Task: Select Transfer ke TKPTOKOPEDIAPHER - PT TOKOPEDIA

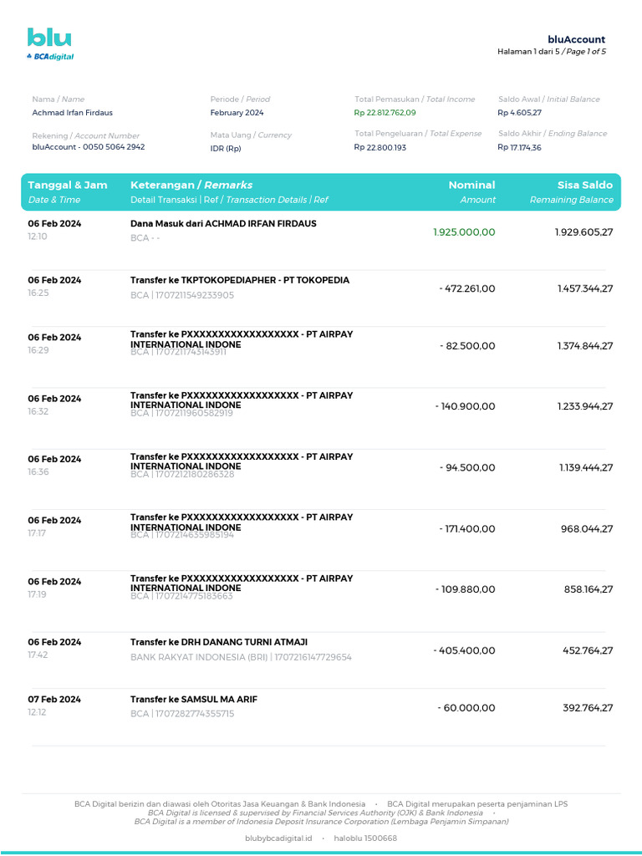Action: point(240,280)
